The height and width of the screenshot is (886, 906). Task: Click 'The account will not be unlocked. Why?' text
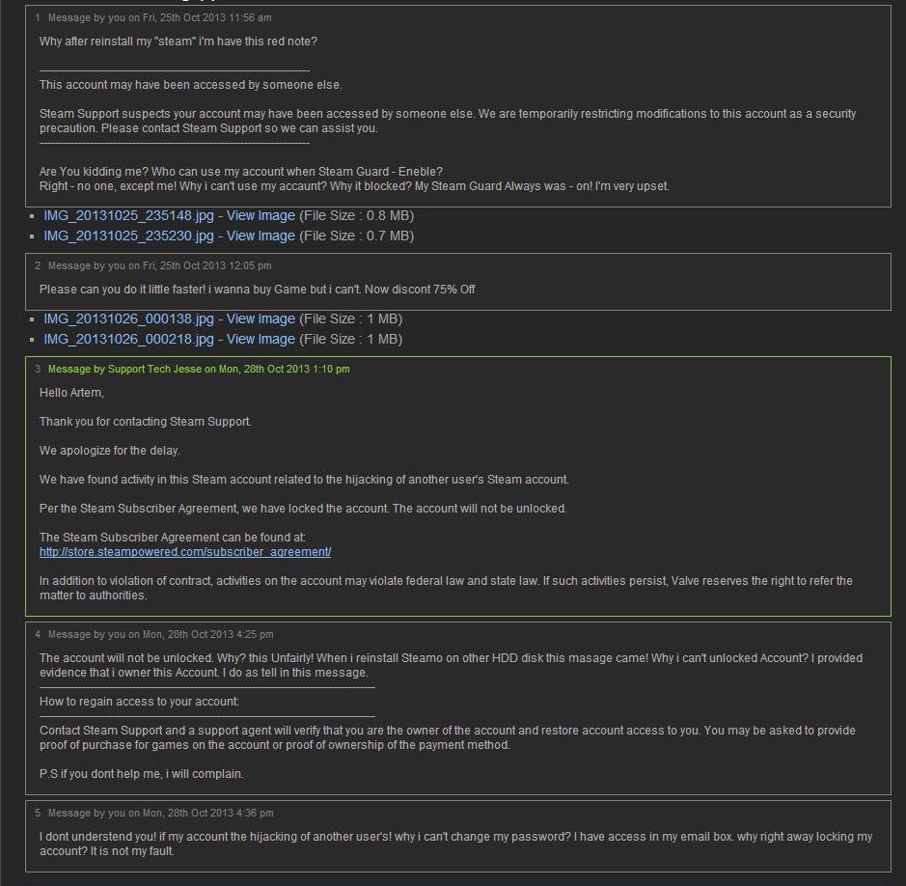tap(452, 665)
